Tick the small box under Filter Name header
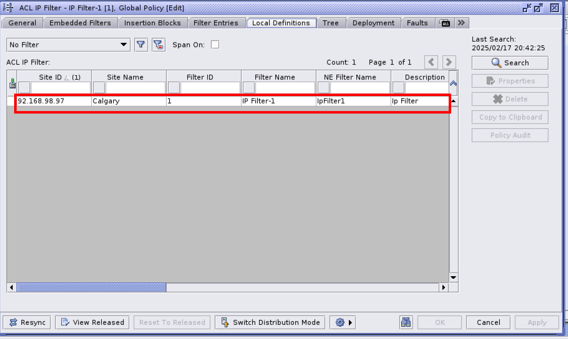 pos(249,88)
